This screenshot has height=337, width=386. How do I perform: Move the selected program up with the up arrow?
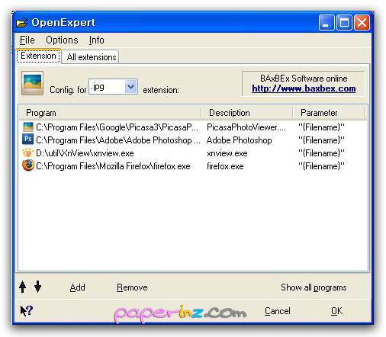23,287
